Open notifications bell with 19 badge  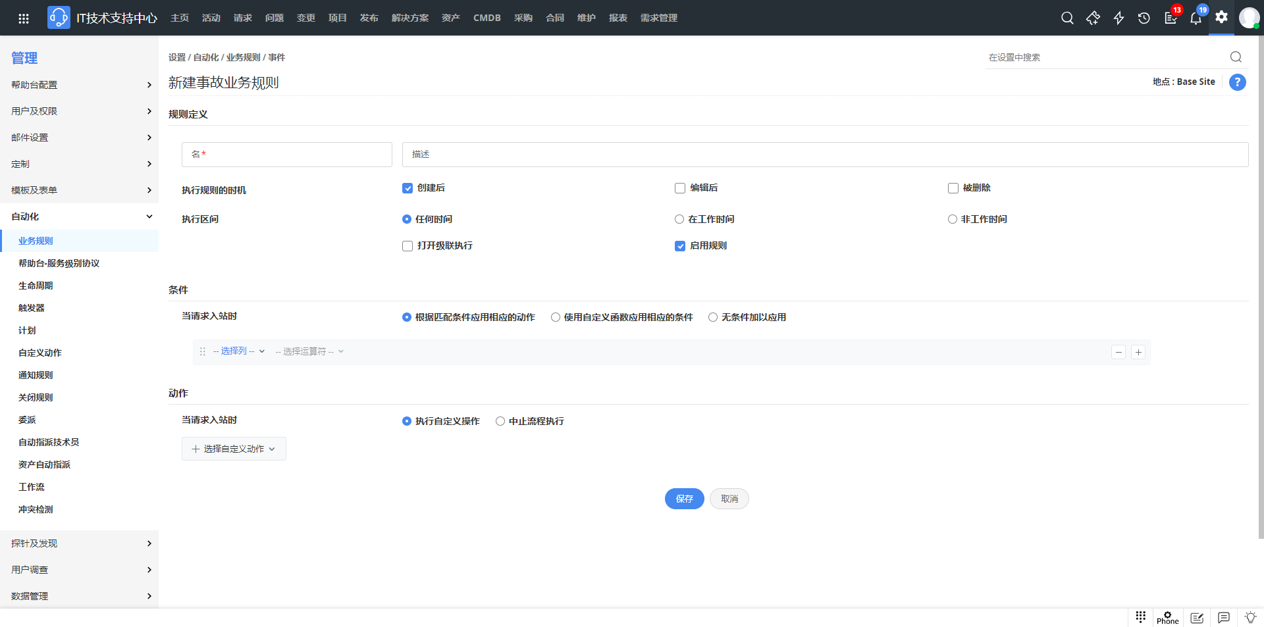click(x=1196, y=18)
